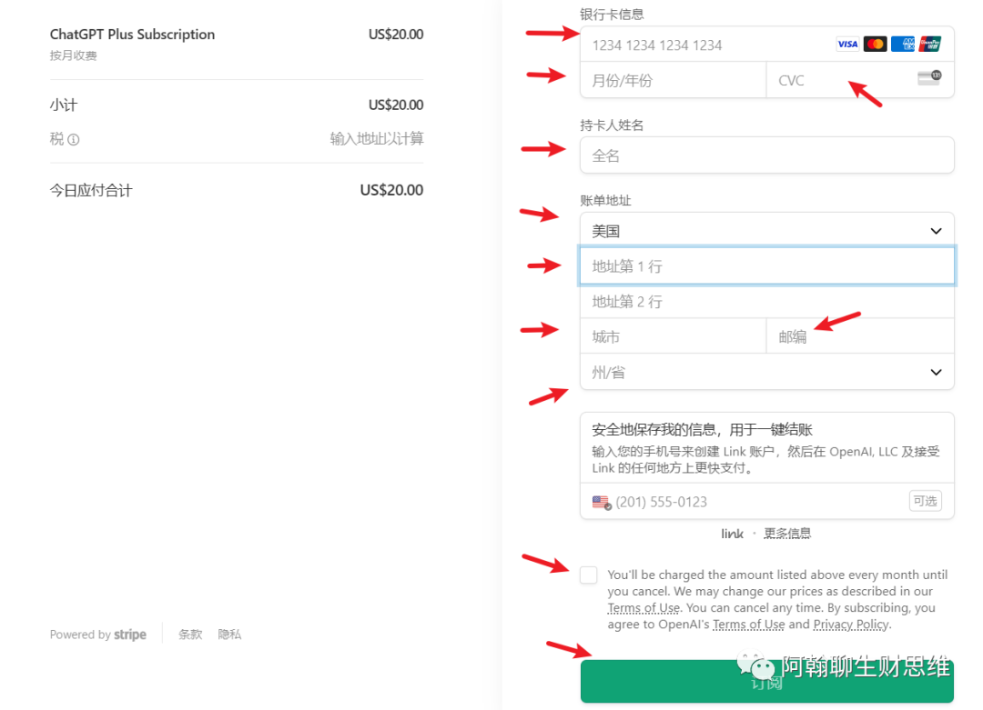Image resolution: width=983 pixels, height=710 pixels.
Task: Focus the 月份/年份 expiry date field
Action: pyautogui.click(x=673, y=81)
